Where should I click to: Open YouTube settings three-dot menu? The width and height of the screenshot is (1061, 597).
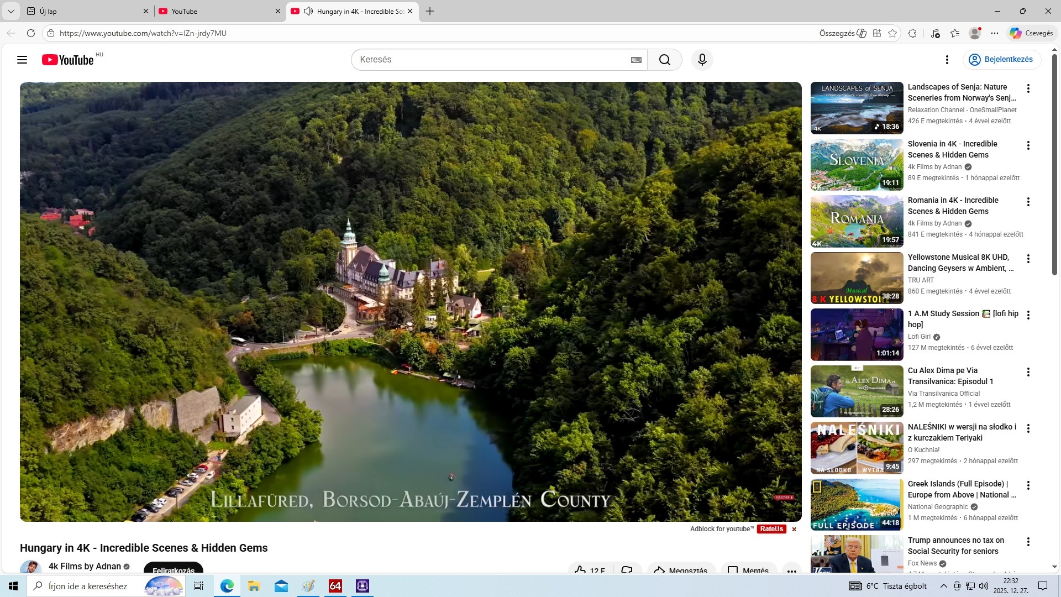click(x=947, y=60)
